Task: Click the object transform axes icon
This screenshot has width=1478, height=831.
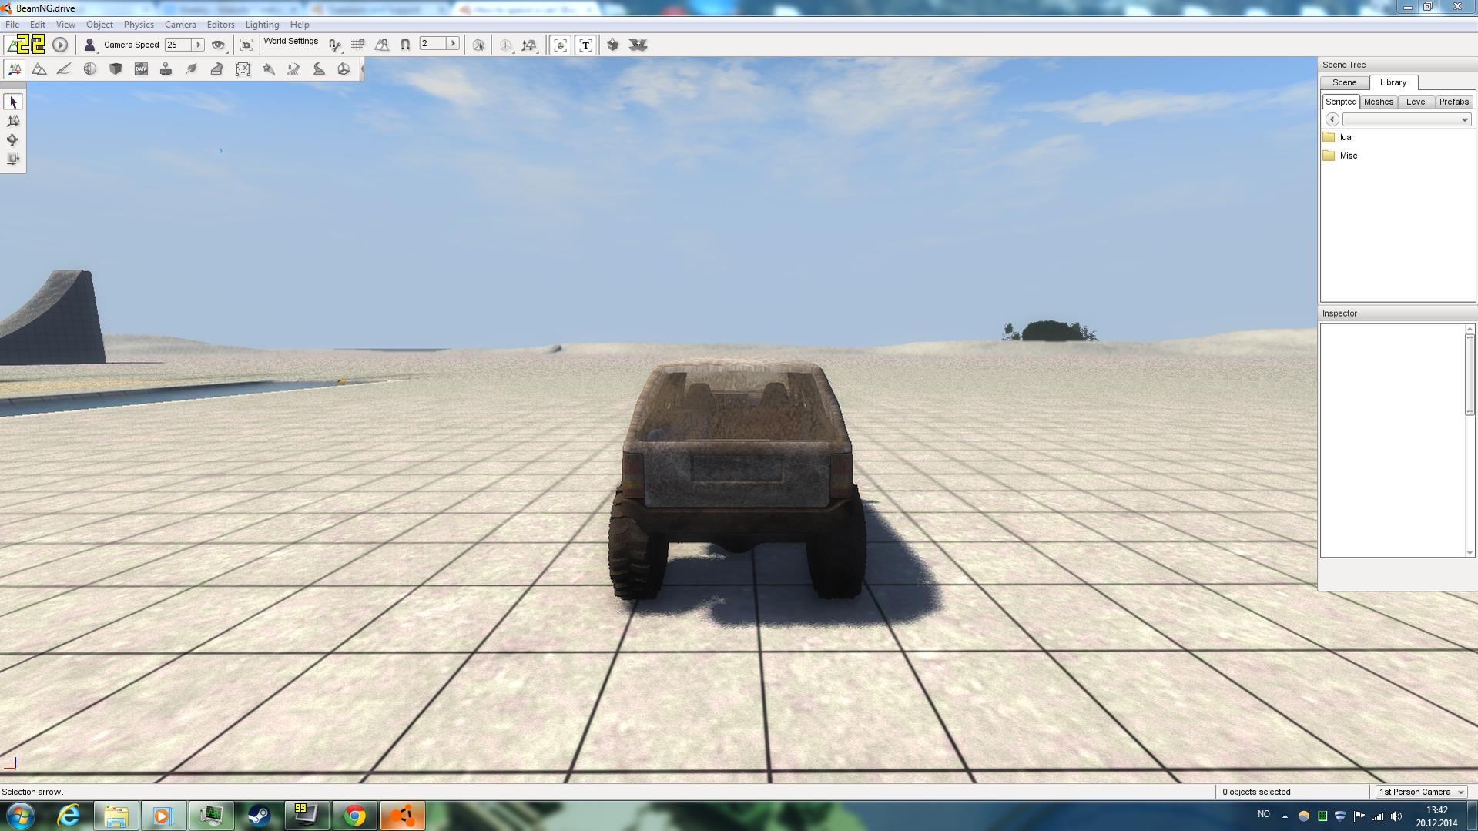Action: tap(529, 45)
